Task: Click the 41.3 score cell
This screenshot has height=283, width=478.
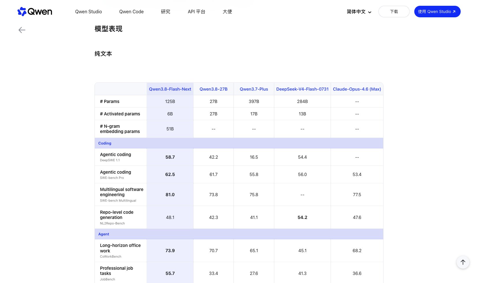Action: coord(302,273)
